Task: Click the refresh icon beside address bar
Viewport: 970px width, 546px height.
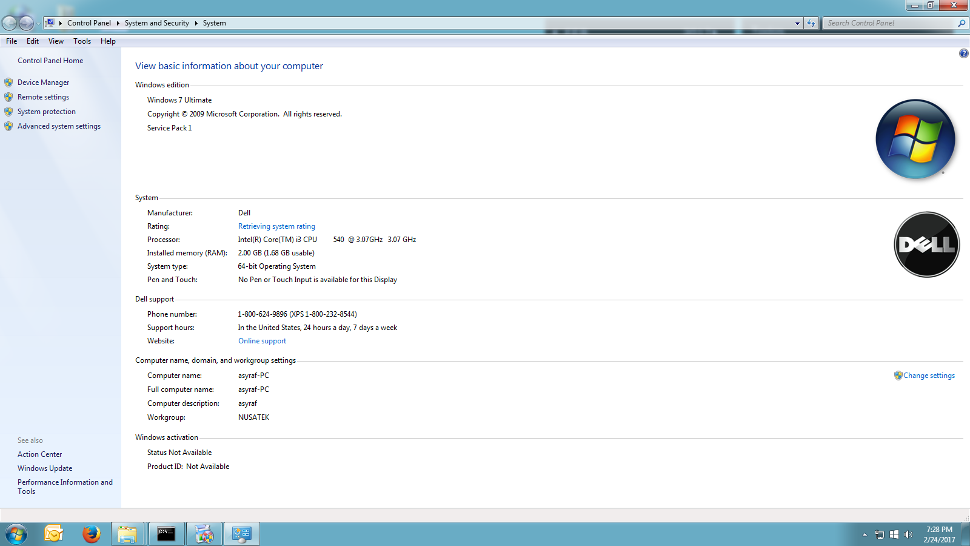Action: 811,23
